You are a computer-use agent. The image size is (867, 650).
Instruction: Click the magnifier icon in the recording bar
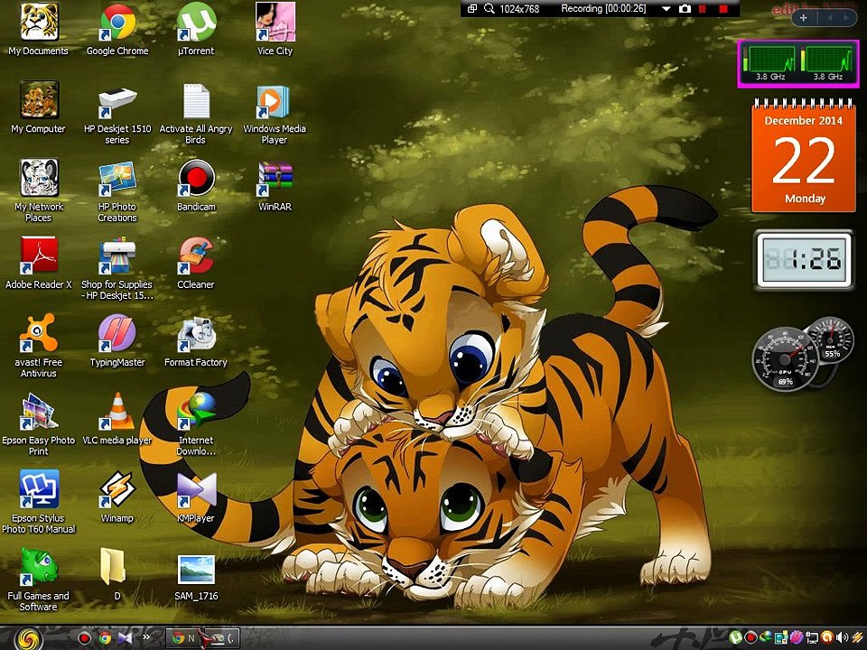489,8
